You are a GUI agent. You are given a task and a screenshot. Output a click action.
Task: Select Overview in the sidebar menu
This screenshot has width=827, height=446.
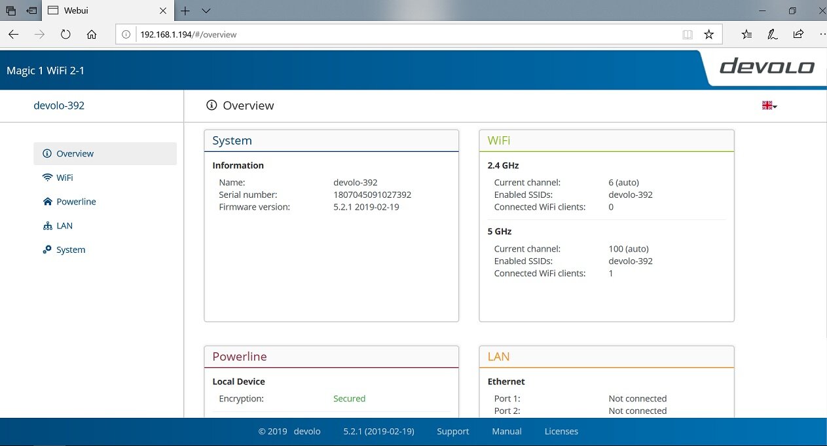(105, 153)
